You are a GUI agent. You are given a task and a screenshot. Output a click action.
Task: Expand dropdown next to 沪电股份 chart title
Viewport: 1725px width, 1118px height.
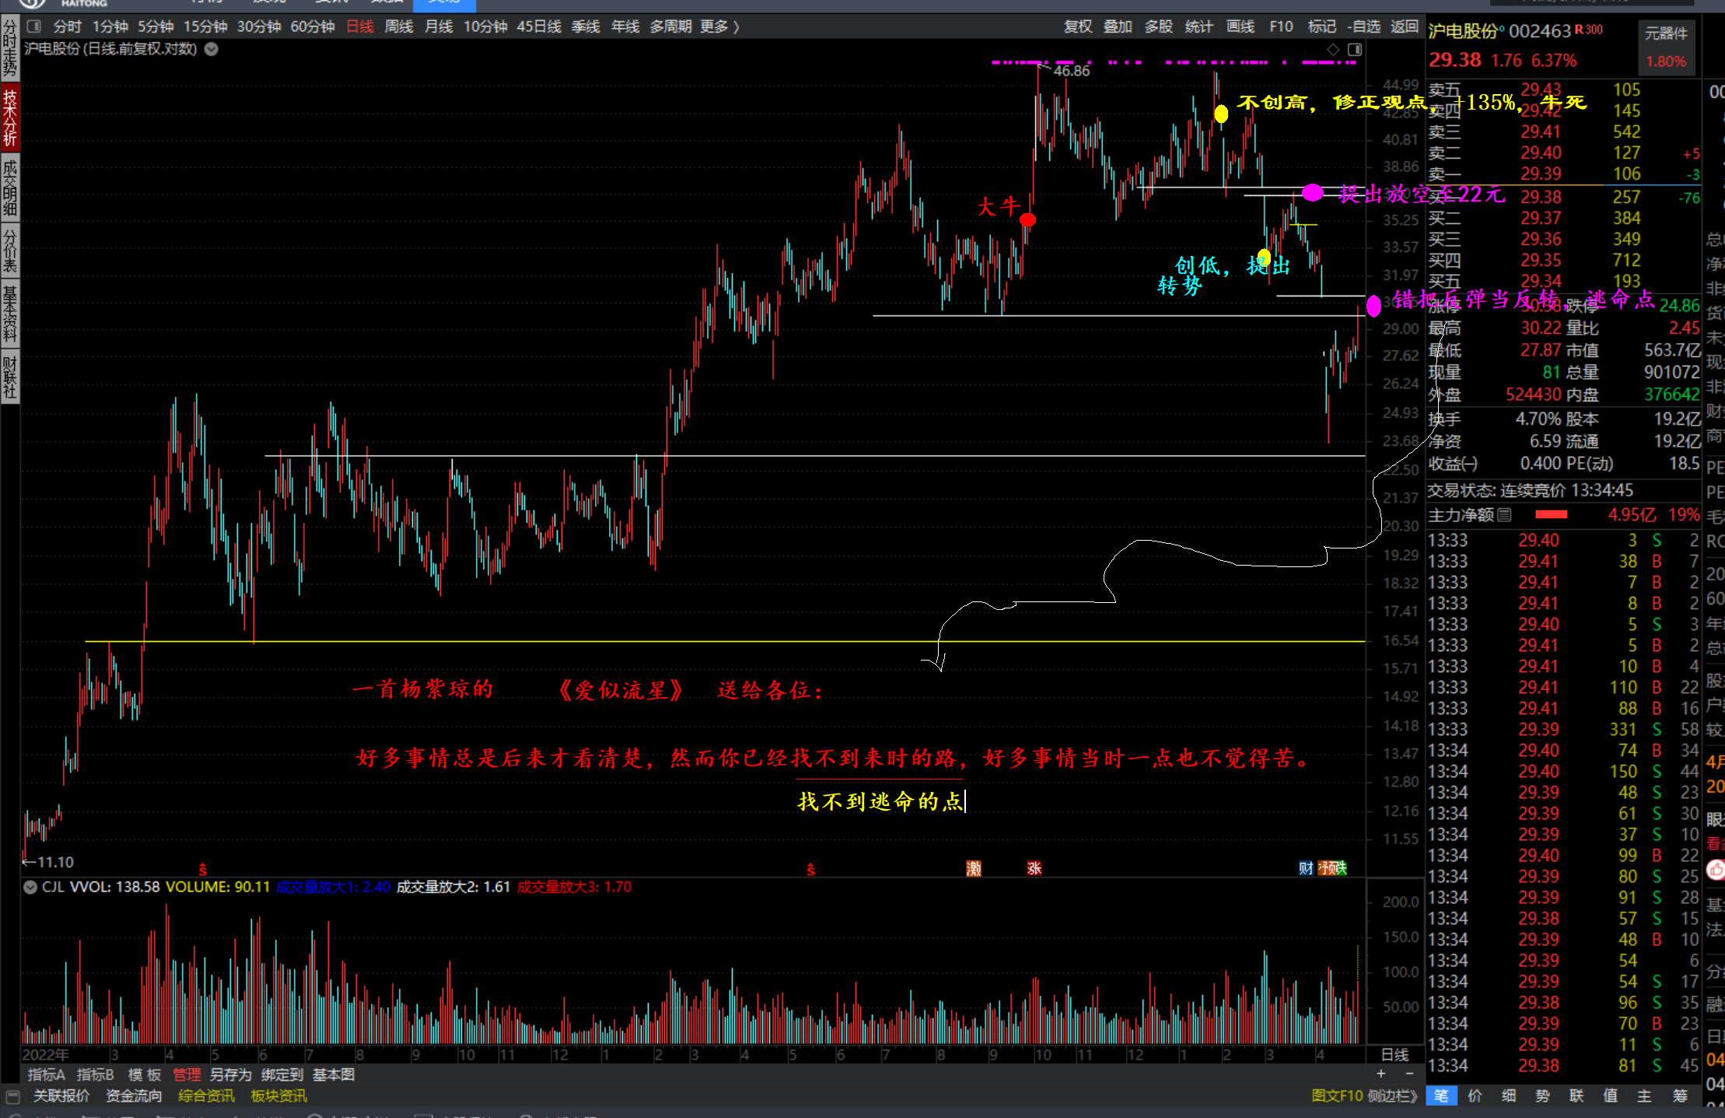(211, 49)
